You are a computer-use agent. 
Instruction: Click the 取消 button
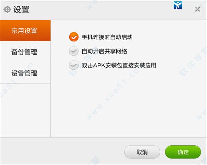pos(142,152)
